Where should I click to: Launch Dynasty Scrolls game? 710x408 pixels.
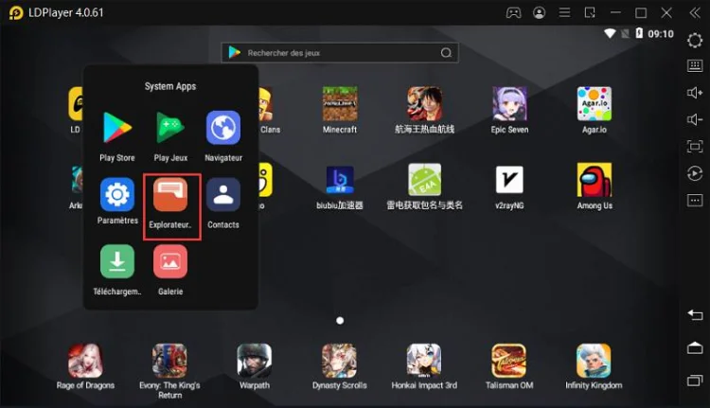(340, 361)
